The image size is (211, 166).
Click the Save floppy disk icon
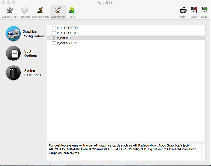pos(194,10)
